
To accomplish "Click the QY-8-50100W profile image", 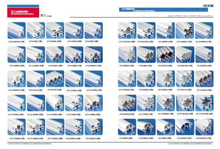I will coord(147,31).
